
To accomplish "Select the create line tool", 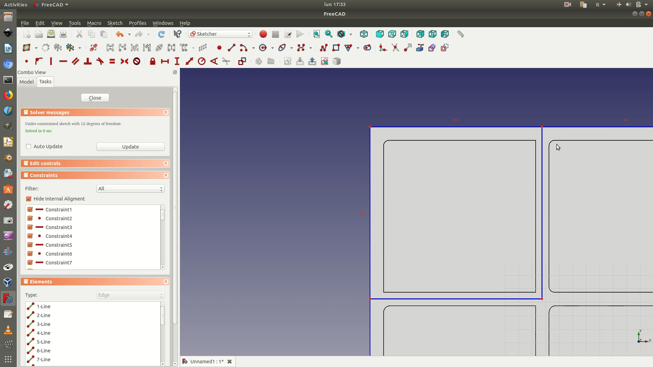I will [231, 48].
